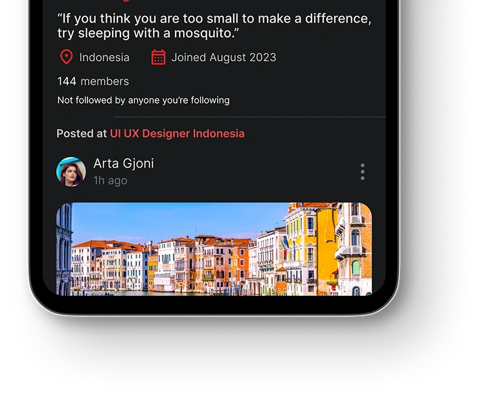Tap the Indonesia location label

104,58
